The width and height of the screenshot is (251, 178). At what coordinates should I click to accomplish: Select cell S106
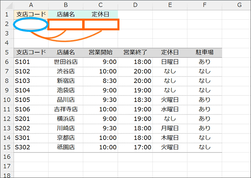(x=31, y=109)
